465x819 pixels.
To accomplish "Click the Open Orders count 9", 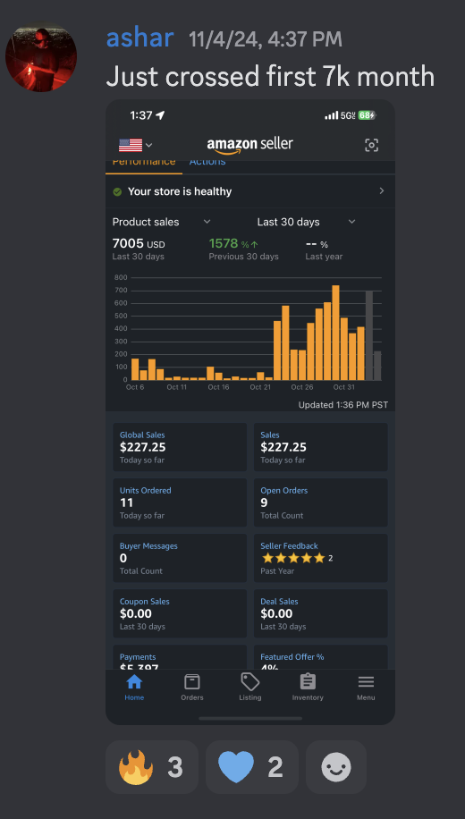I will tap(265, 502).
